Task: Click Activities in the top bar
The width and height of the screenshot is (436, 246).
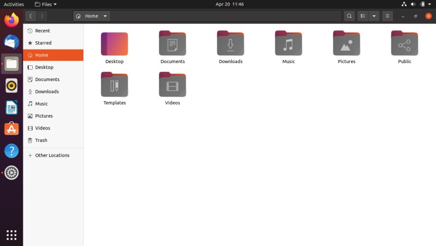Action: (14, 4)
